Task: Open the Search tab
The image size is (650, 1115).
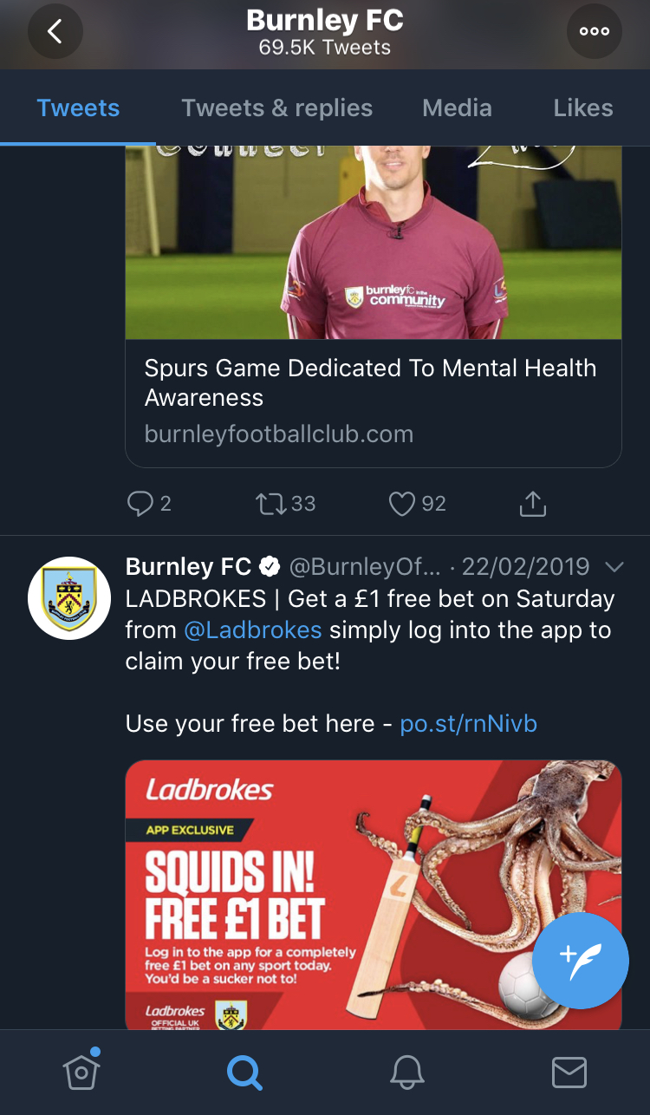Action: (244, 1073)
